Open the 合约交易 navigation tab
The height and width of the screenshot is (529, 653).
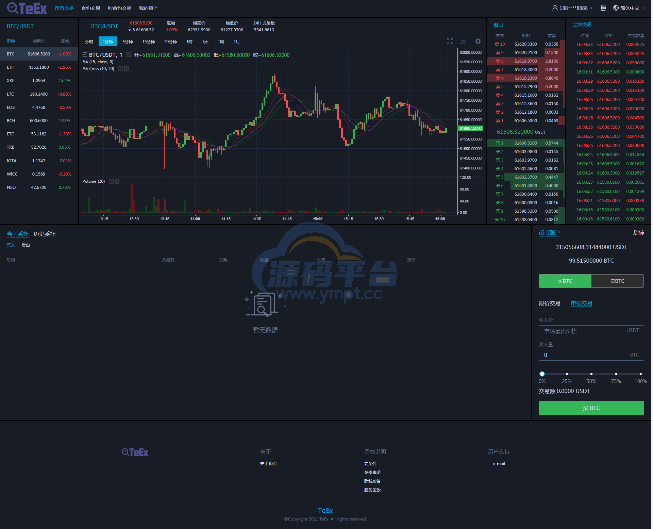91,8
